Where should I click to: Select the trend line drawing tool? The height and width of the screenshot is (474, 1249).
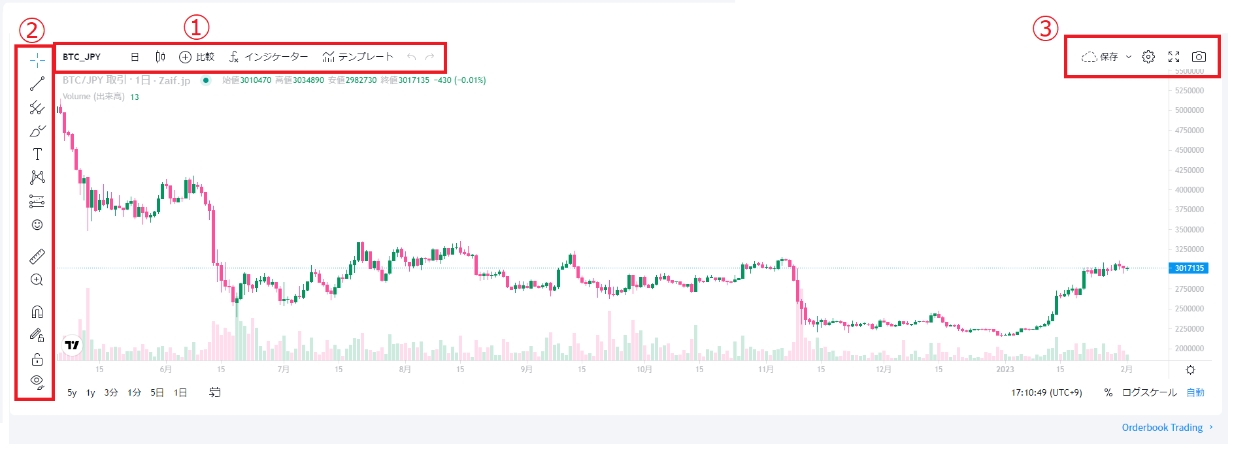(37, 84)
